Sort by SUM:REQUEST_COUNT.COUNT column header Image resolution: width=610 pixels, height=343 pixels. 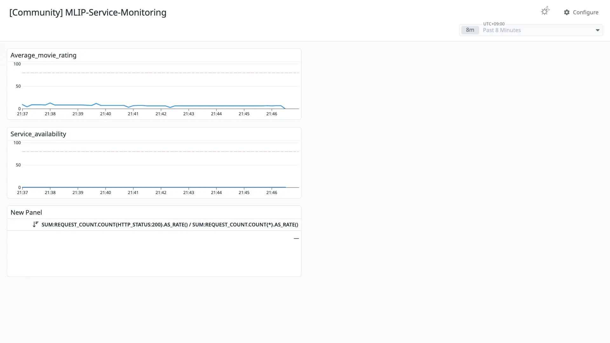click(x=170, y=225)
